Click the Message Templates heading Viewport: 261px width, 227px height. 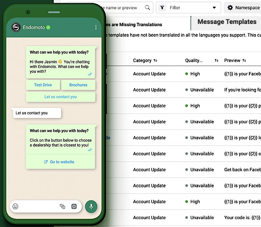coord(227,22)
